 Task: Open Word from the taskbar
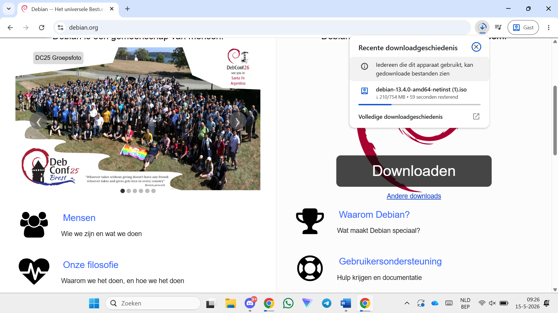(346, 303)
